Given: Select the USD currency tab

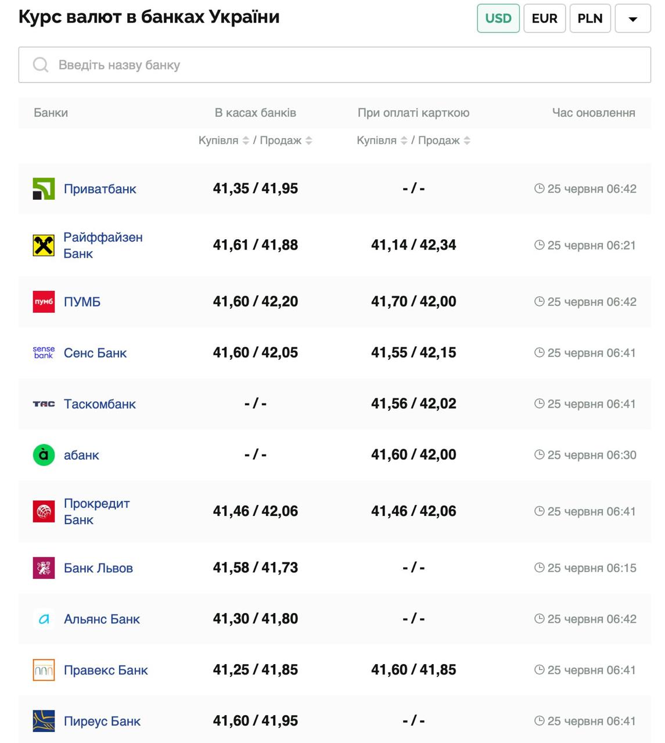Looking at the screenshot, I should tap(498, 19).
